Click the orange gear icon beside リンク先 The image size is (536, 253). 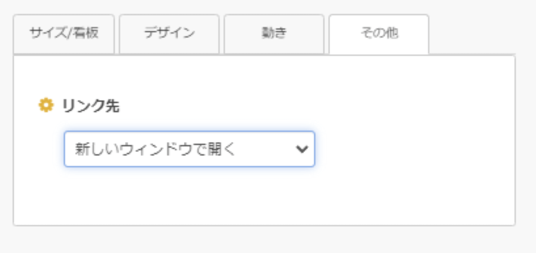46,105
